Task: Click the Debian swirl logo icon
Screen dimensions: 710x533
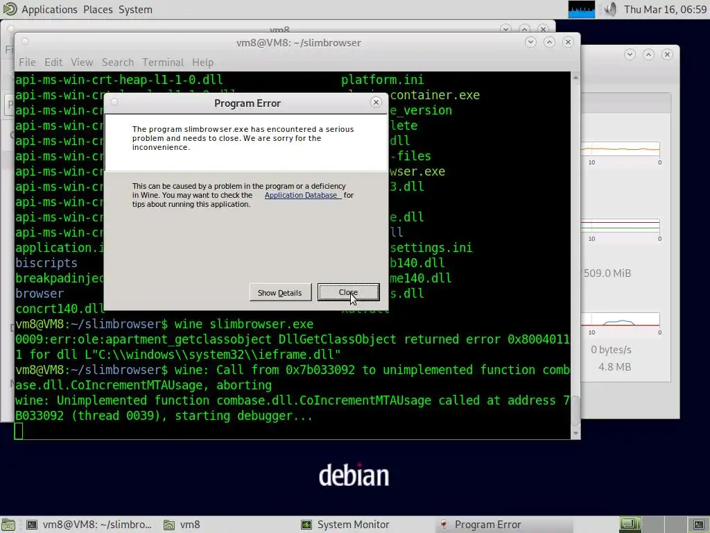Action: [10, 9]
